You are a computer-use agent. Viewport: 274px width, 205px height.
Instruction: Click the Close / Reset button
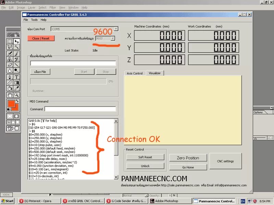(x=41, y=38)
